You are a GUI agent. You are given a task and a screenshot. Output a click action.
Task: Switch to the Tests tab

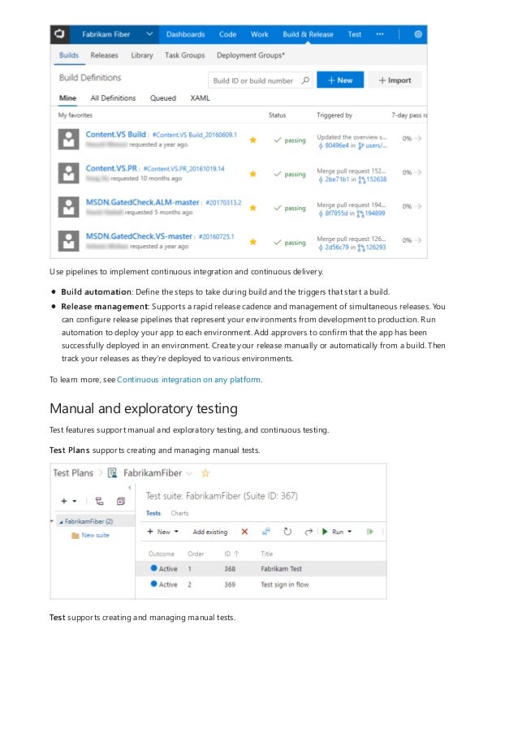[x=153, y=513]
